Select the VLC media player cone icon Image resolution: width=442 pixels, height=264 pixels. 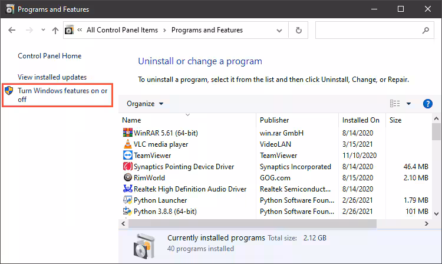point(128,144)
